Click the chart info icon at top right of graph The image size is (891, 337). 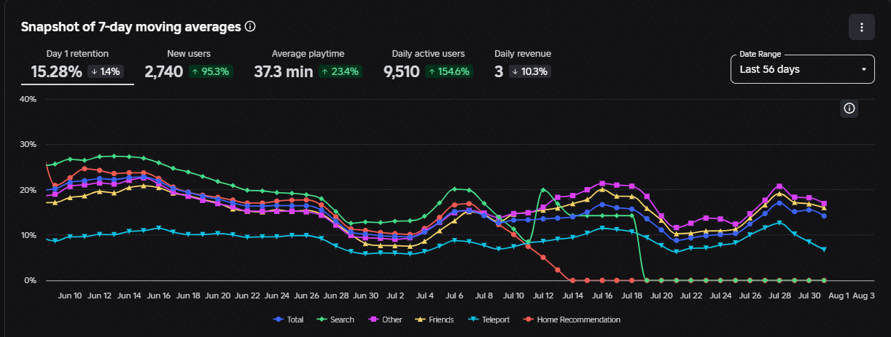pyautogui.click(x=849, y=108)
